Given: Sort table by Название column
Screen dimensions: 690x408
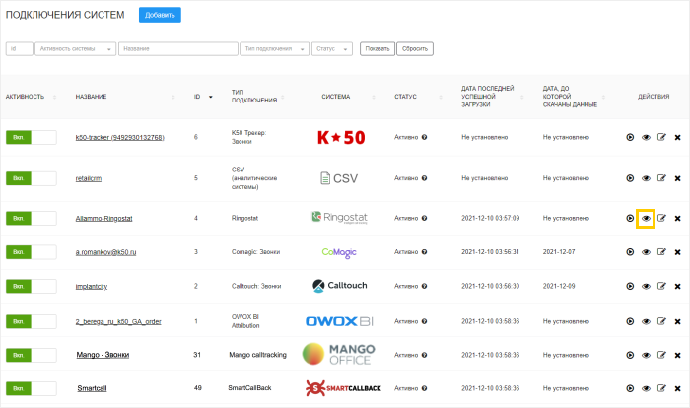Looking at the screenshot, I should [x=91, y=97].
